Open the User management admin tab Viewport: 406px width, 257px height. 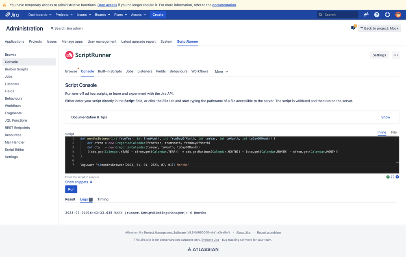pos(102,41)
